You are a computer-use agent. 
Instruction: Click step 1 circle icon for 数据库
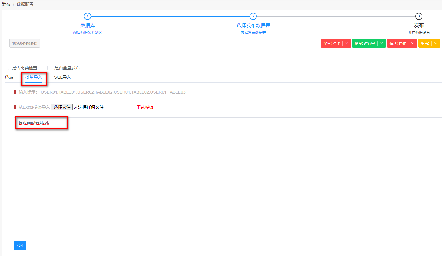click(87, 16)
